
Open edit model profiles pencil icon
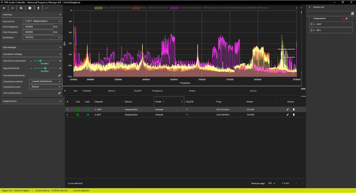pos(59,93)
